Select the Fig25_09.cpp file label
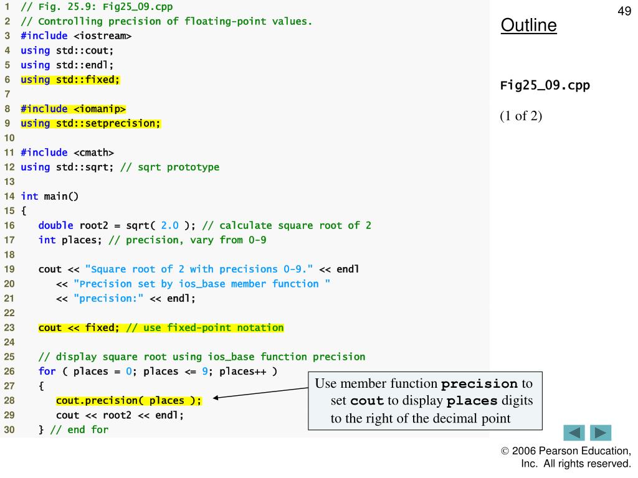 (x=545, y=85)
